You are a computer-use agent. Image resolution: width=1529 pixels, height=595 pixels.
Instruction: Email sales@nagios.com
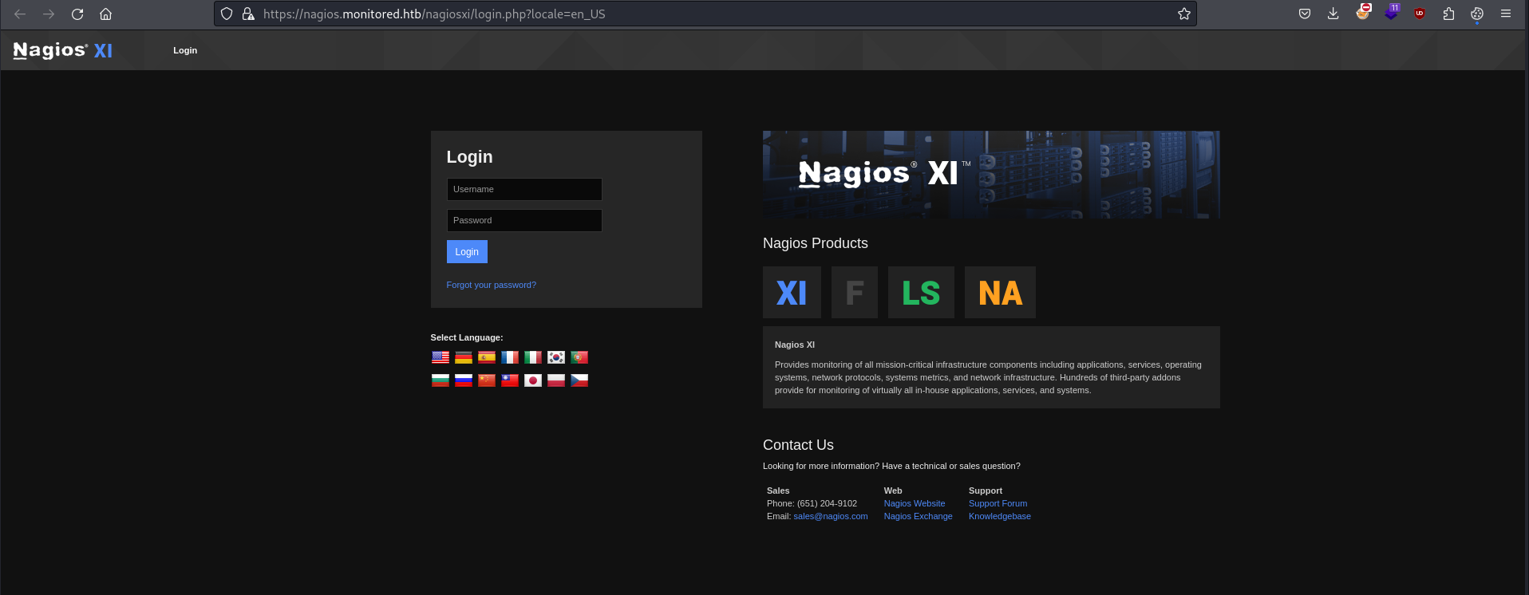point(831,516)
